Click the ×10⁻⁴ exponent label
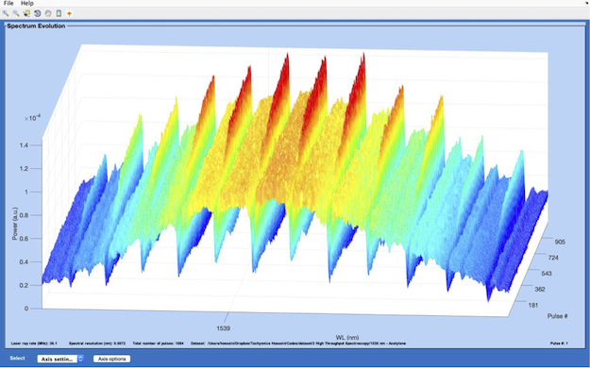Screen dimensions: 590x368 click(33, 118)
